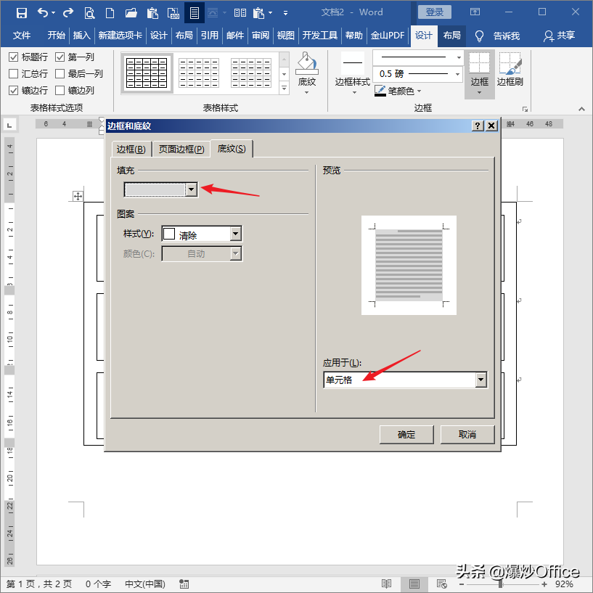
Task: Click the Save icon in quick access toolbar
Action: [22, 13]
